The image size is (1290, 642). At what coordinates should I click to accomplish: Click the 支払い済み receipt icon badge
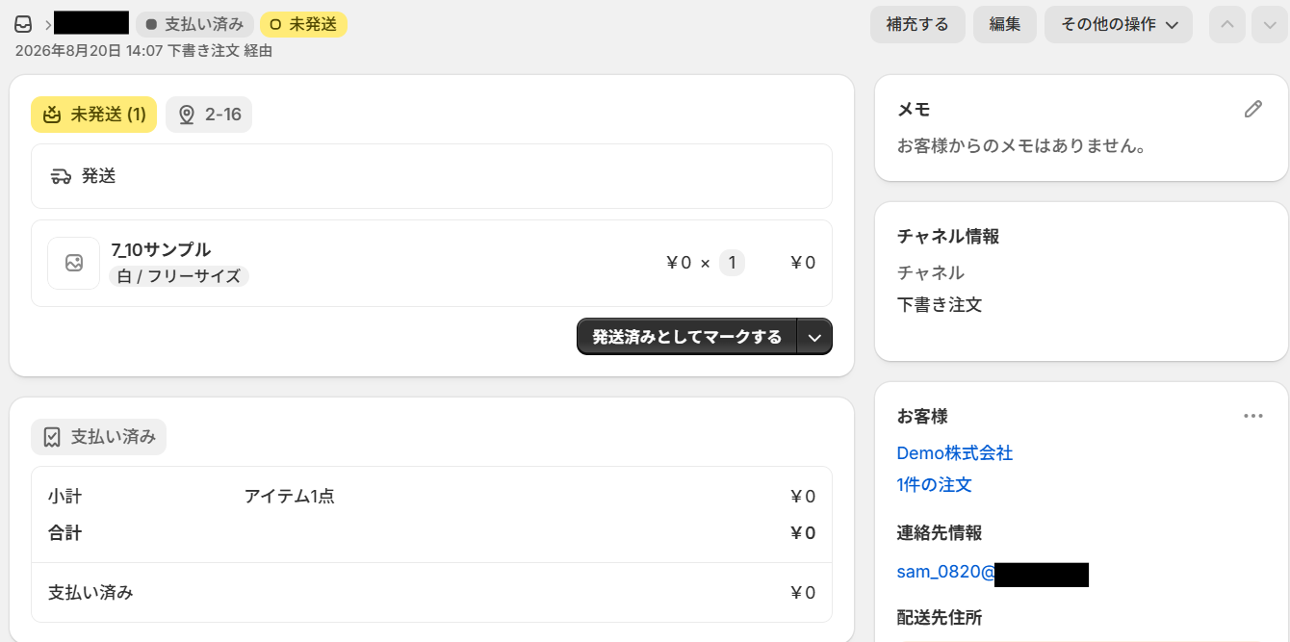pos(52,437)
